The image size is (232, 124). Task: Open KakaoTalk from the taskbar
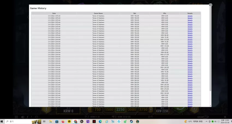click(x=69, y=122)
